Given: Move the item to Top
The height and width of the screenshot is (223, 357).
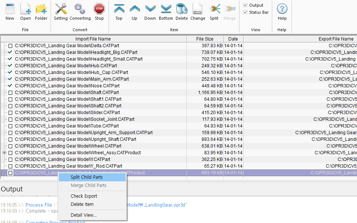Looking at the screenshot, I should (119, 9).
